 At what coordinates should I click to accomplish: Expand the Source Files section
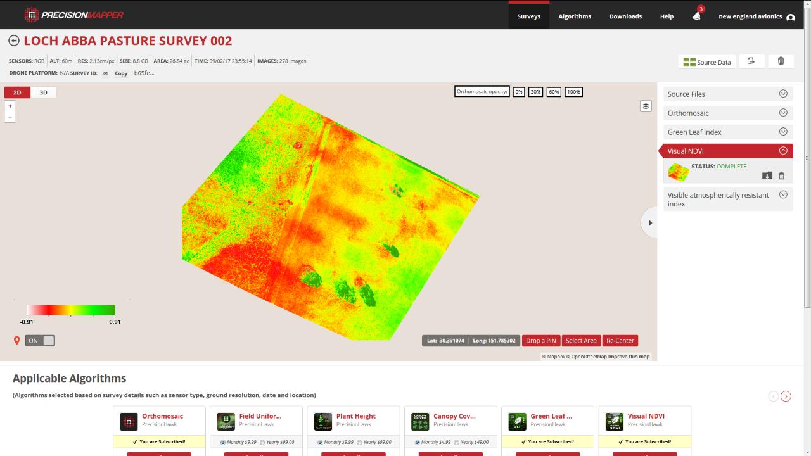tap(728, 94)
